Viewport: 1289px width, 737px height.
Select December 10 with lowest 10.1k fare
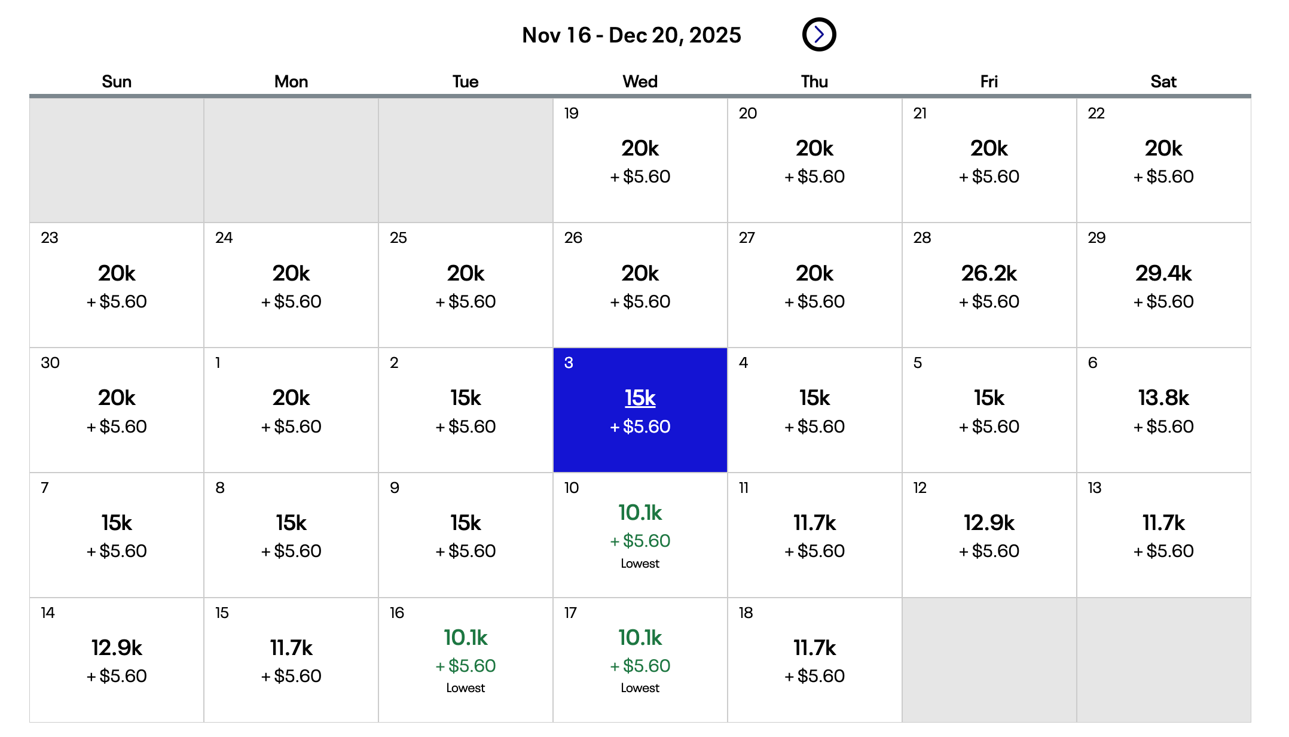[x=640, y=535]
